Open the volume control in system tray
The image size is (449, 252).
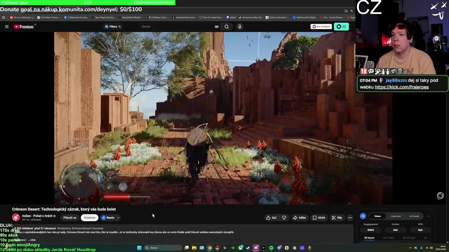(431, 248)
